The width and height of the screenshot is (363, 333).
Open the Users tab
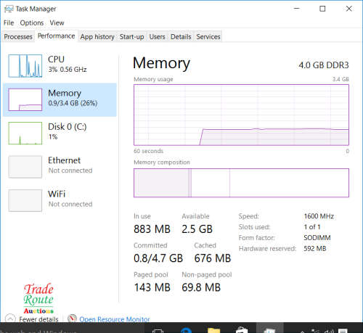click(157, 37)
